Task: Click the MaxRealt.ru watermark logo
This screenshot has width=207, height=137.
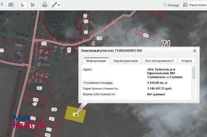Action: click(28, 121)
